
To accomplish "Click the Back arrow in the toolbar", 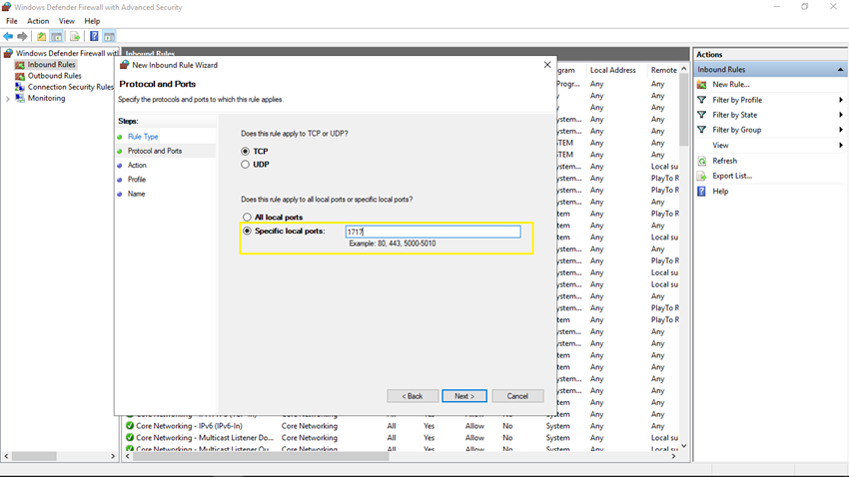I will coord(8,36).
